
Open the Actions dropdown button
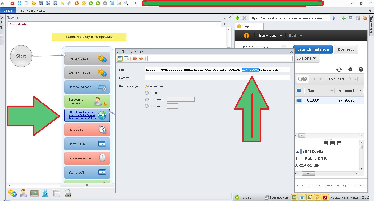point(307,58)
